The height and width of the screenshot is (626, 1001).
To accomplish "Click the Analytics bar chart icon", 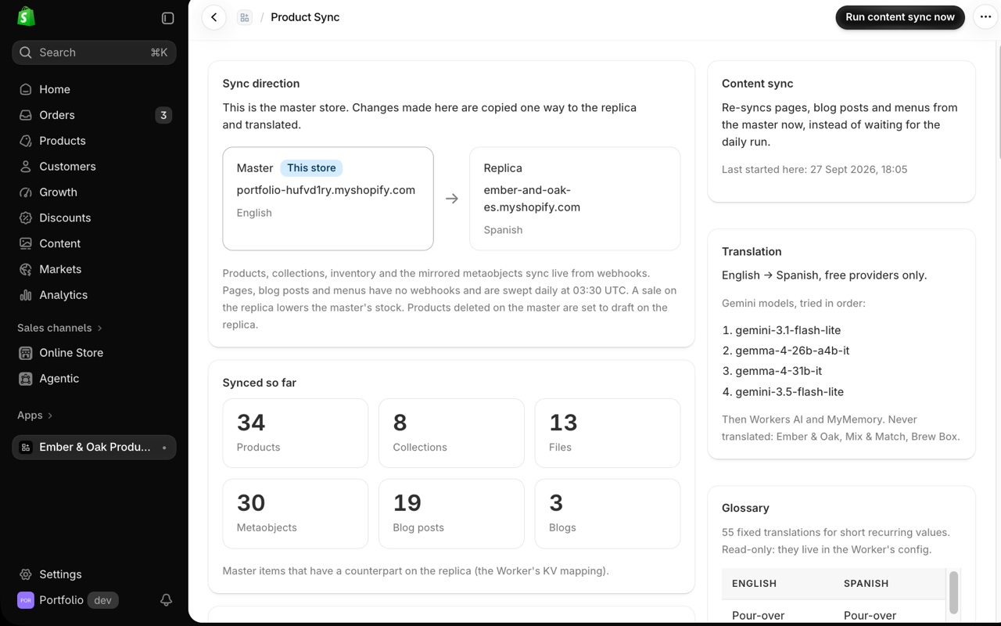I will (26, 295).
